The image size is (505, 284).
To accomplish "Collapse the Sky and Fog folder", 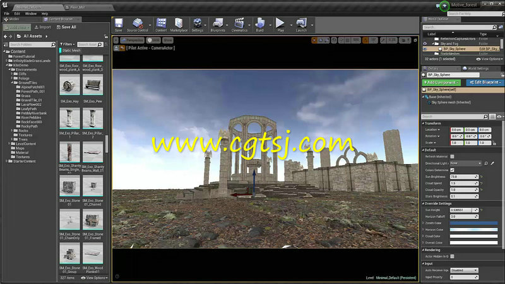I will point(433,44).
